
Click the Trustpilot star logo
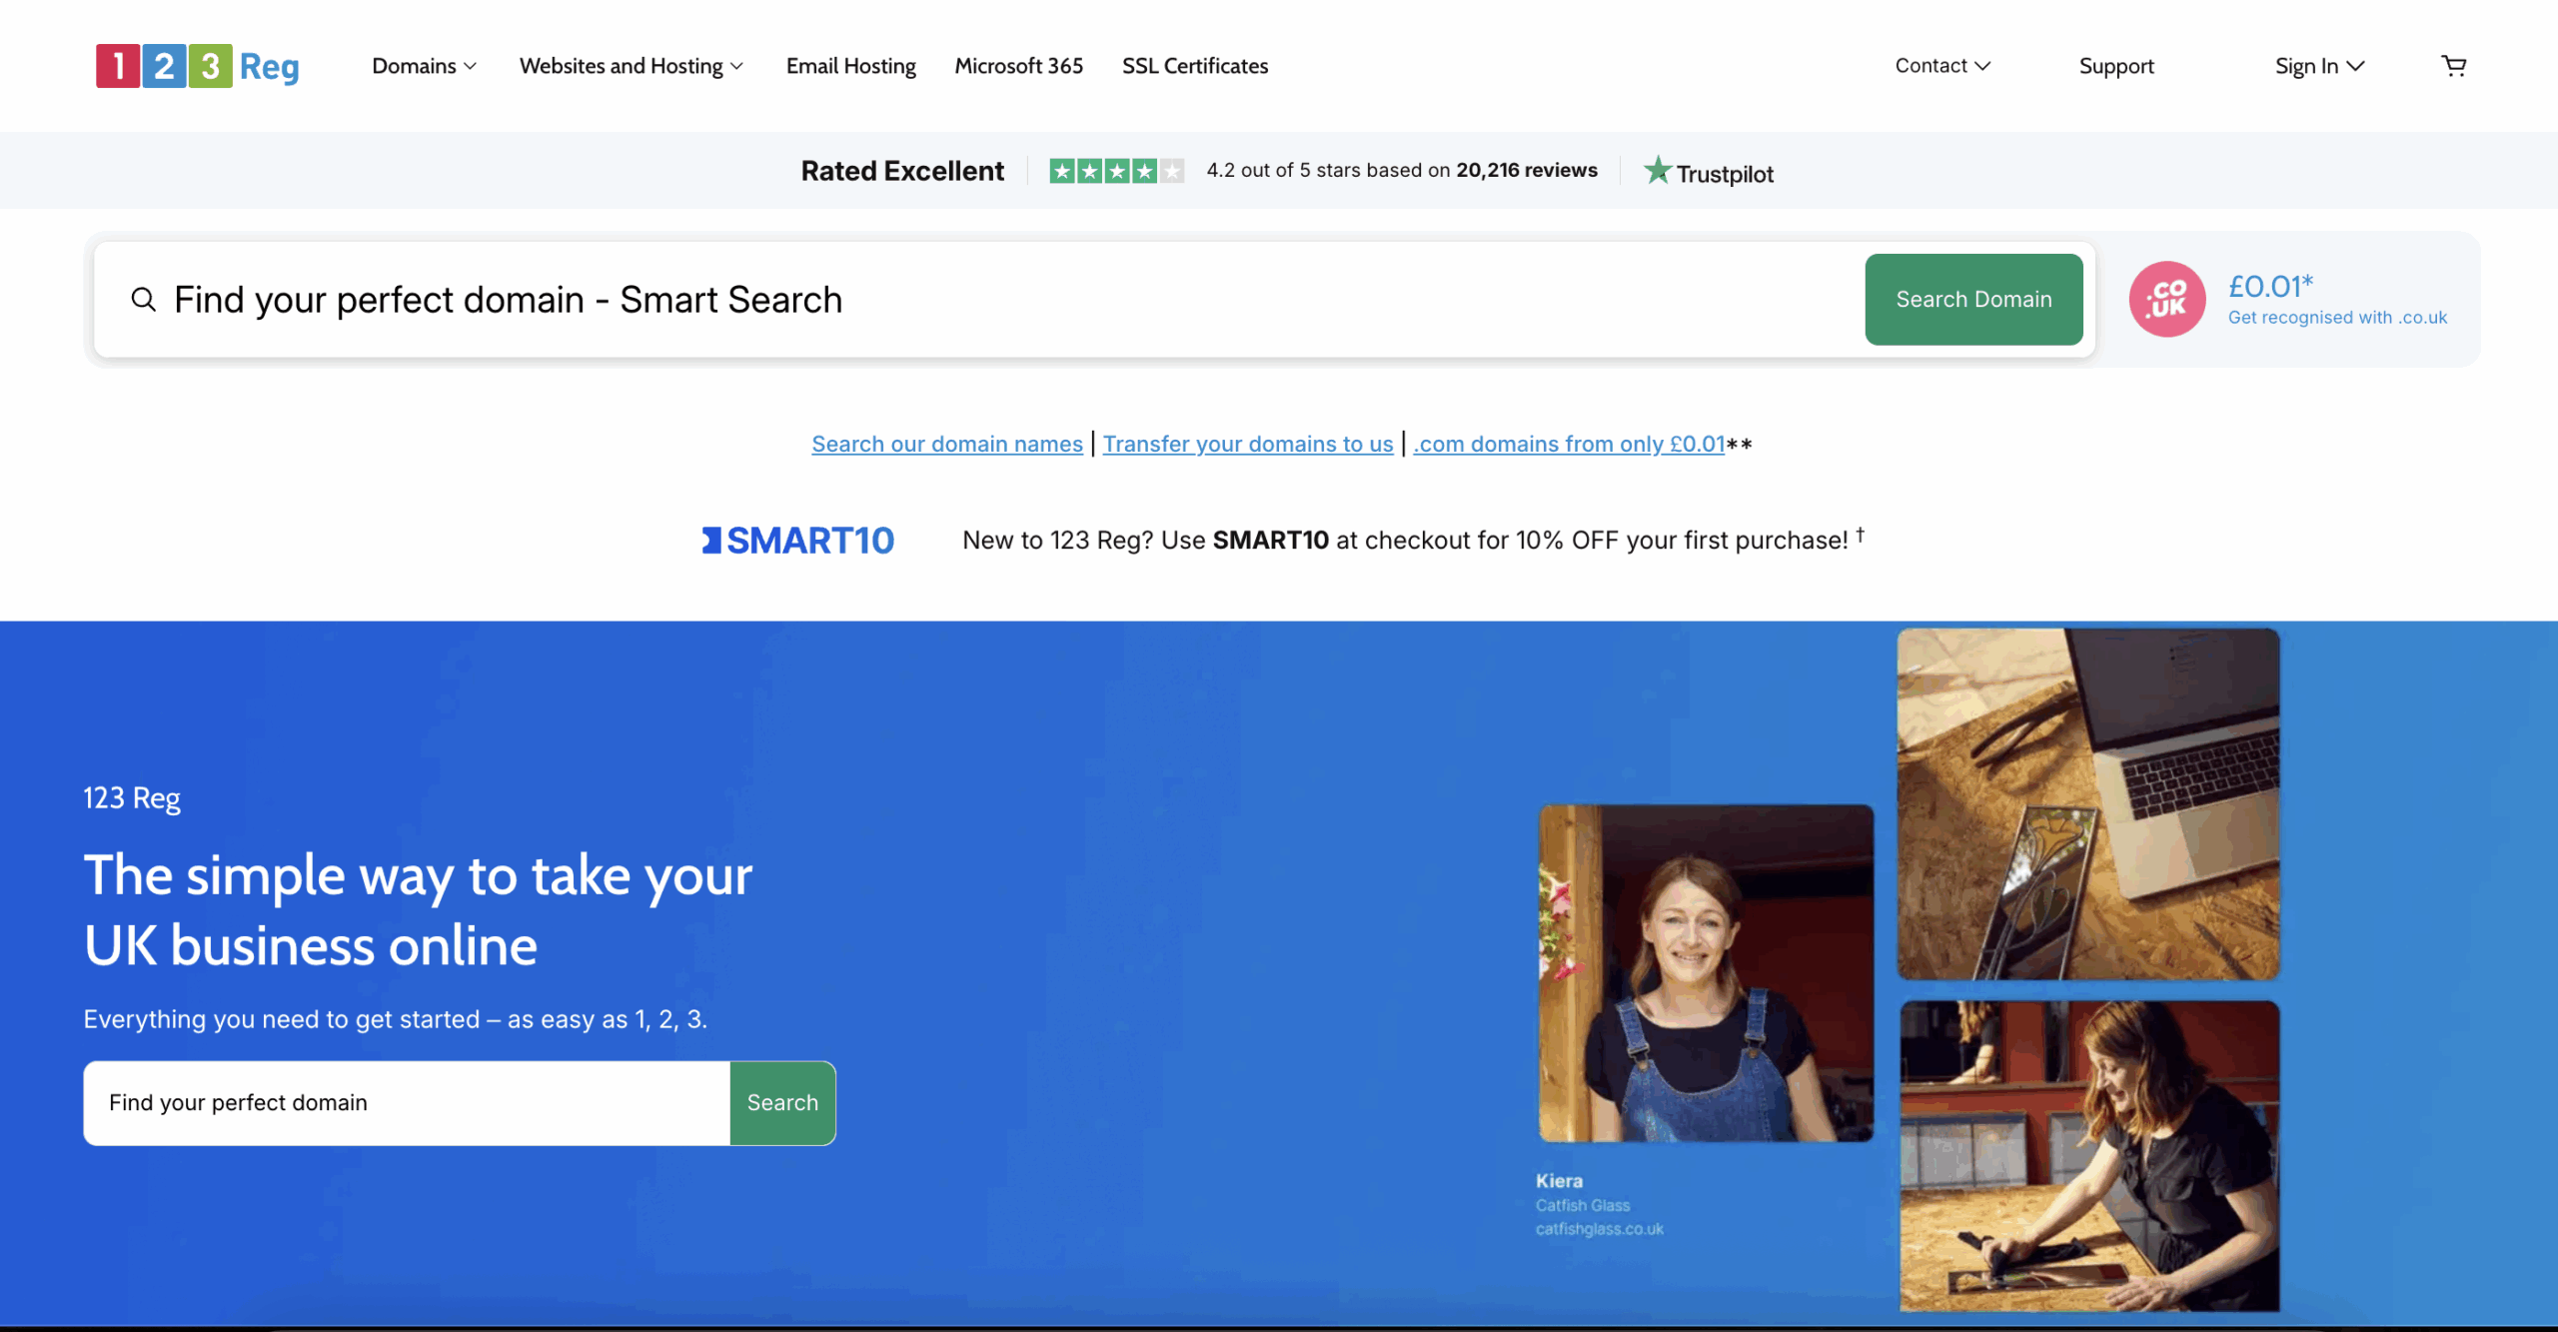[1709, 172]
